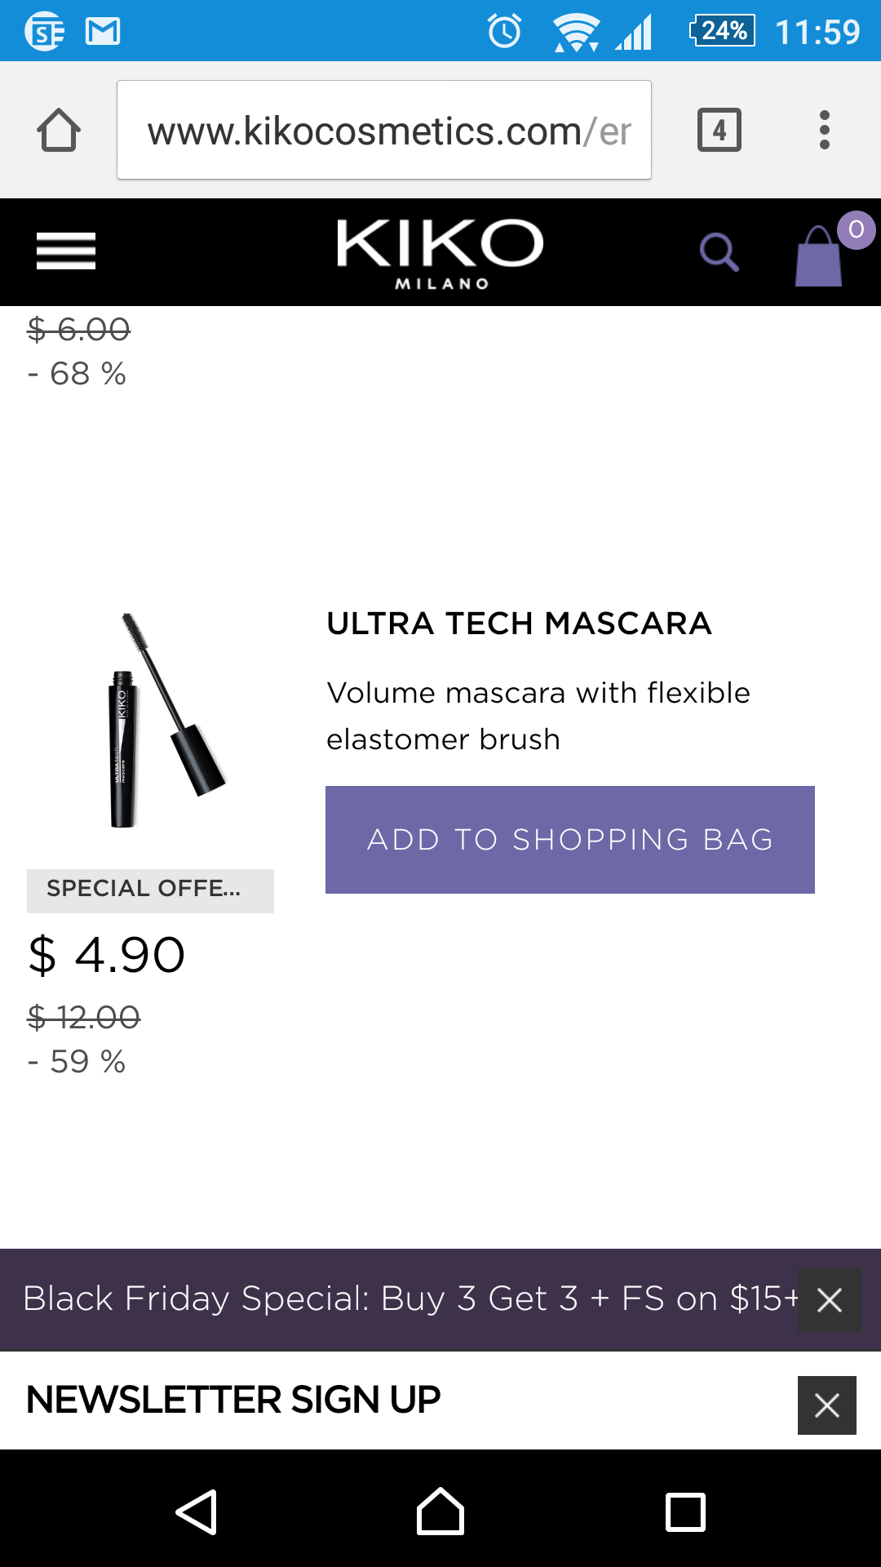Tap the search magnifier icon

click(x=719, y=252)
